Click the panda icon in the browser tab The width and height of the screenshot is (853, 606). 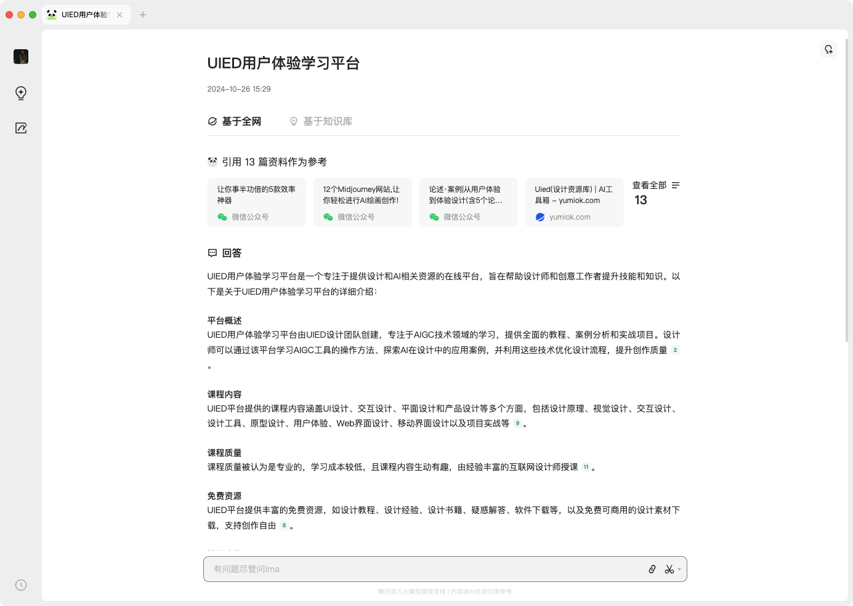coord(52,14)
